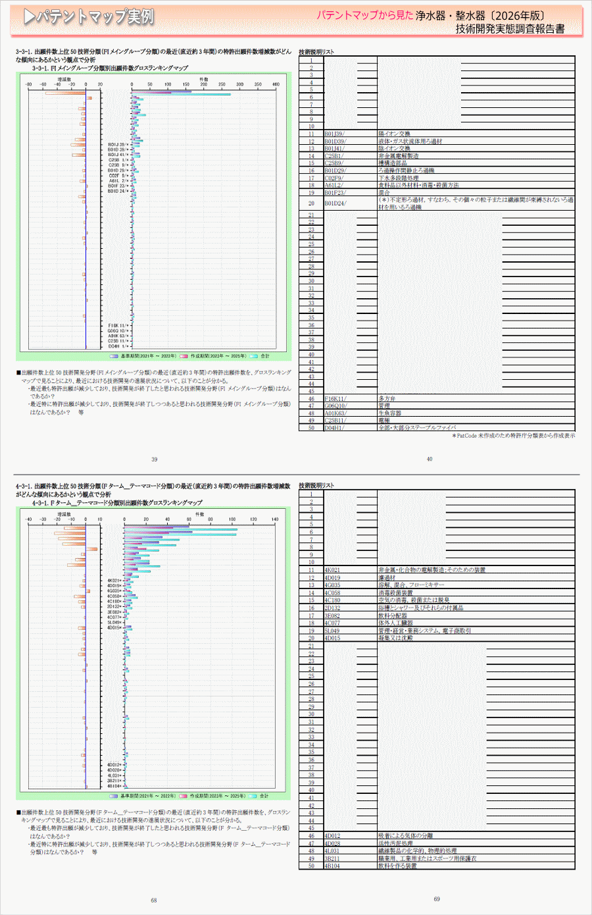Click the 陽イオン交換 description cell
Viewport: 592px width, 915px height.
[394, 134]
